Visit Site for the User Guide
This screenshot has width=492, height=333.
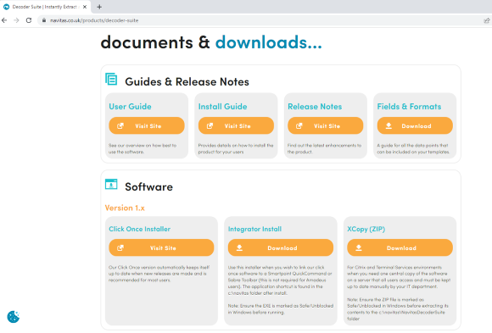coord(147,125)
